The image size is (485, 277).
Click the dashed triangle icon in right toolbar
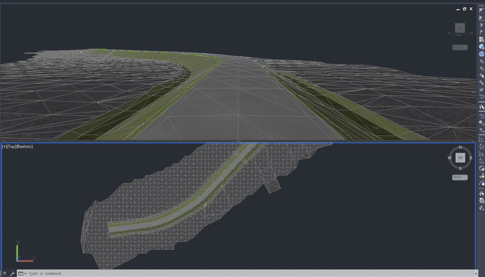pyautogui.click(x=482, y=18)
